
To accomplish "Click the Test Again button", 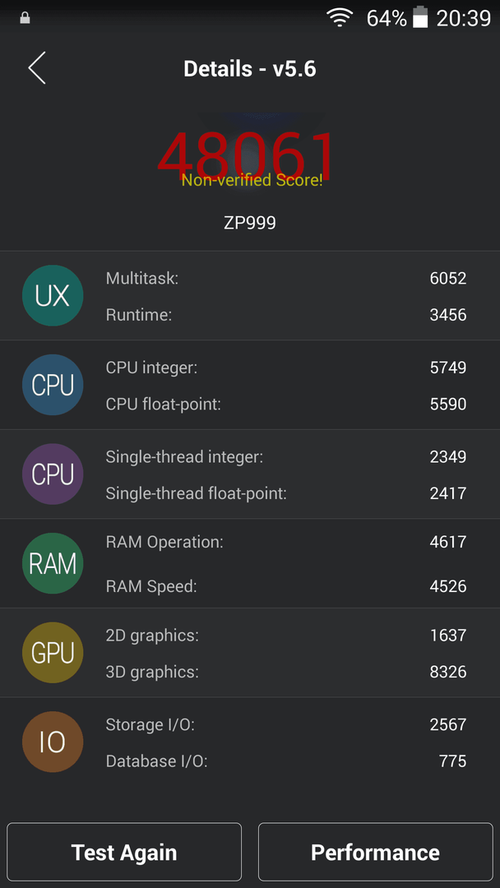I will click(124, 852).
